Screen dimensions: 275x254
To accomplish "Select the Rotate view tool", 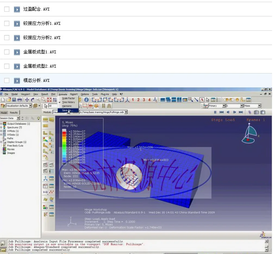I will tap(32, 100).
